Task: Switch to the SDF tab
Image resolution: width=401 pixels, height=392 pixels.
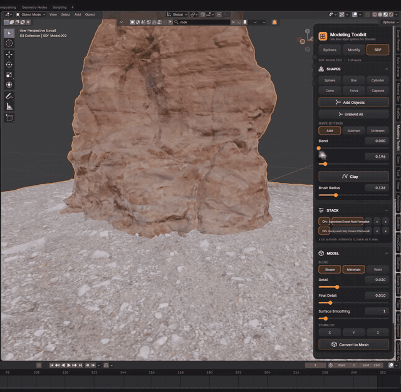Action: coord(378,50)
